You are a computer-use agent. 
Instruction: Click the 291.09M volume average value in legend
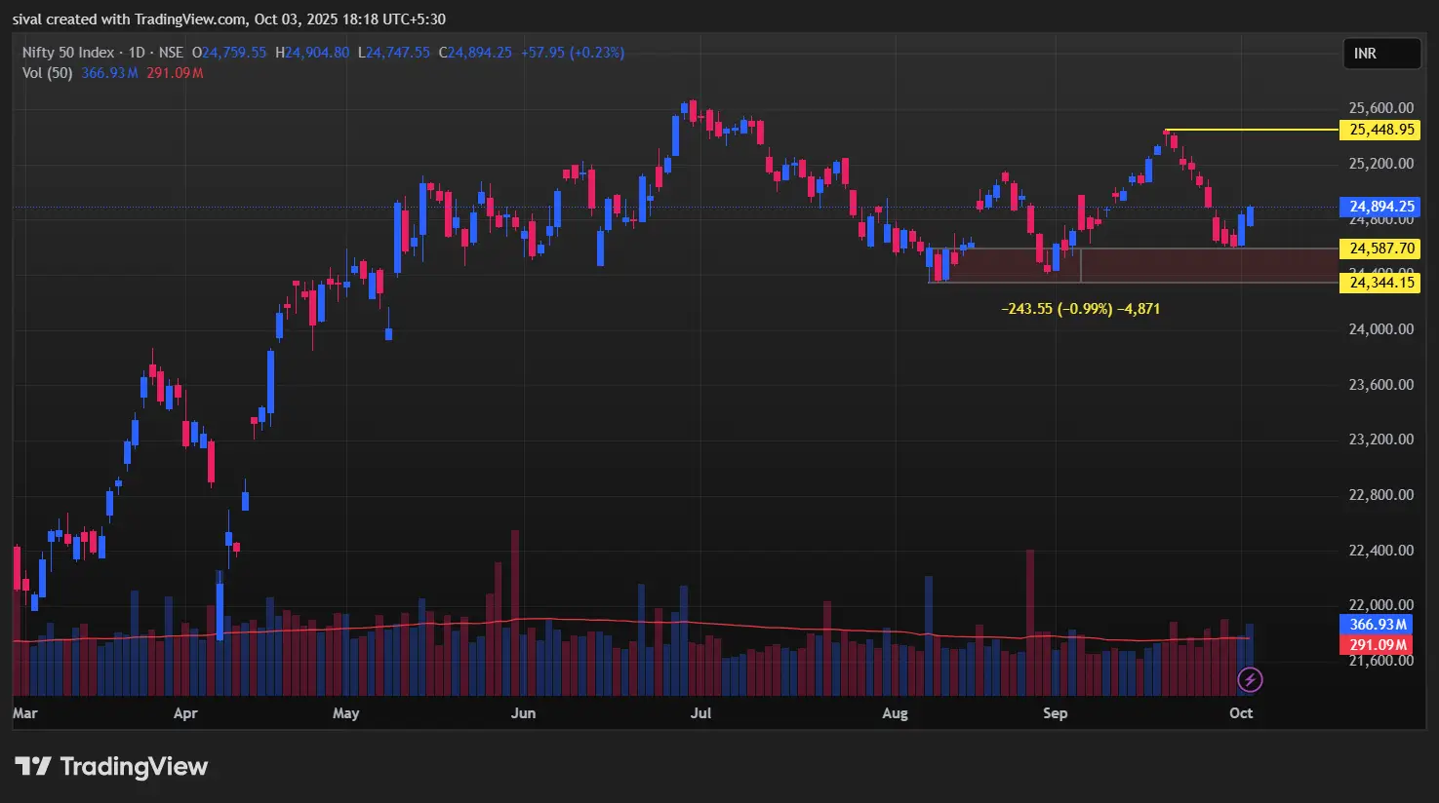[175, 73]
